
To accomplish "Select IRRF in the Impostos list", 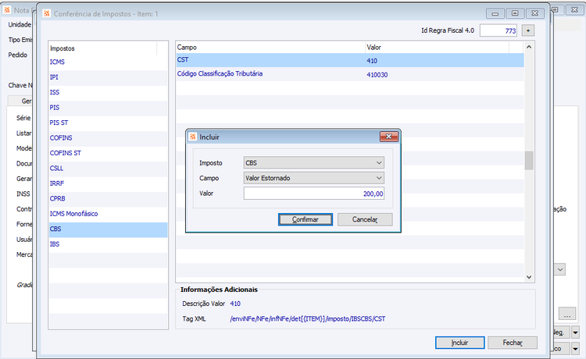I will click(x=108, y=183).
